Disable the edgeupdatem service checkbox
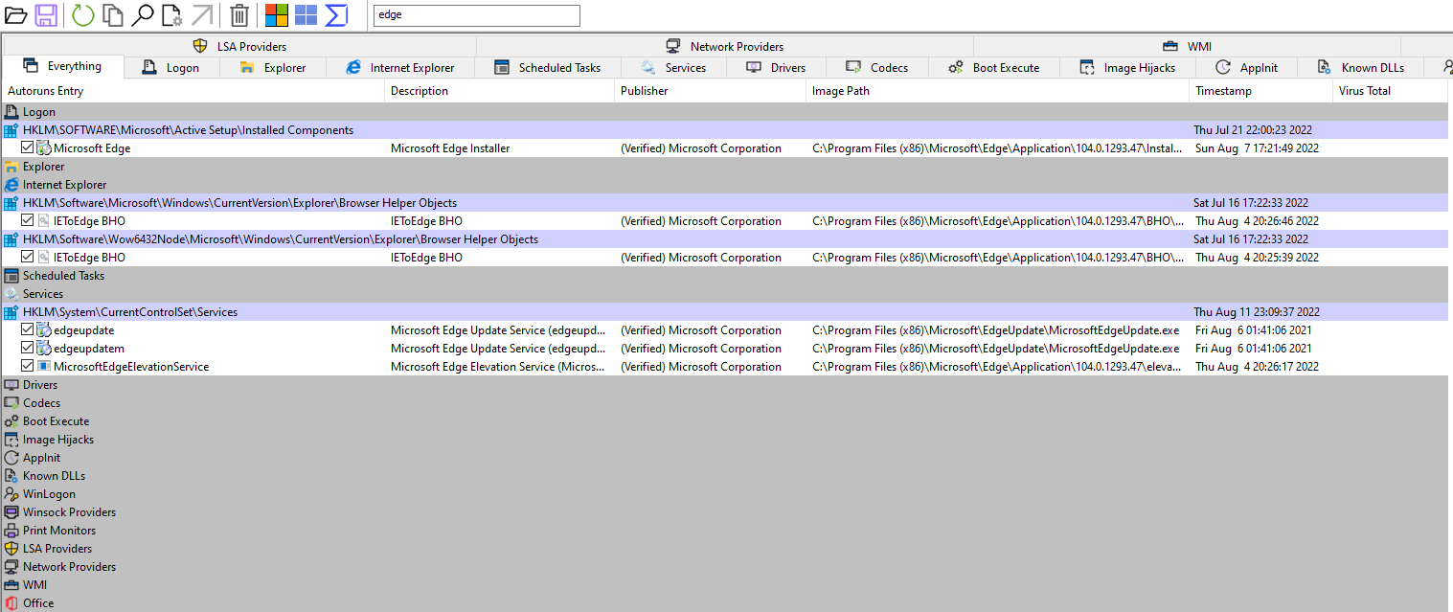 27,349
